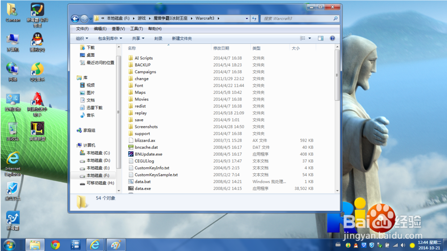Open the 腾讯QQ desktop shortcut
The image size is (447, 251).
pos(38,42)
